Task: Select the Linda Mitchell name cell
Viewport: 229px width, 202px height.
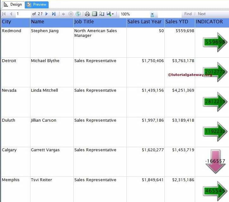Action: [x=52, y=102]
